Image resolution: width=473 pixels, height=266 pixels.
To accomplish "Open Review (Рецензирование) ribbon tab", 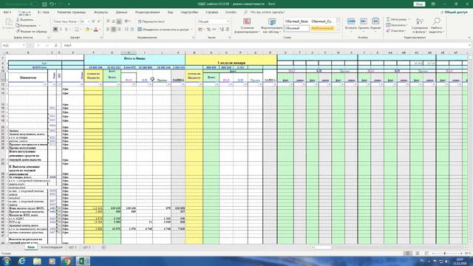I will click(x=148, y=13).
